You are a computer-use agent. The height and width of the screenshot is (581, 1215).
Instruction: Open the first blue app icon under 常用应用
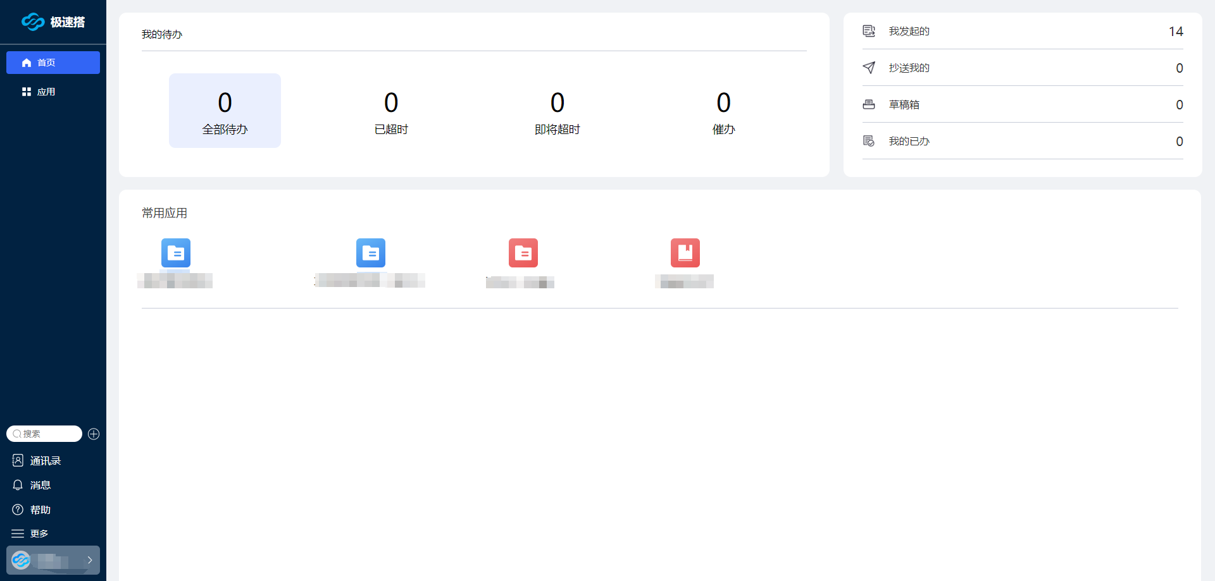[x=176, y=253]
